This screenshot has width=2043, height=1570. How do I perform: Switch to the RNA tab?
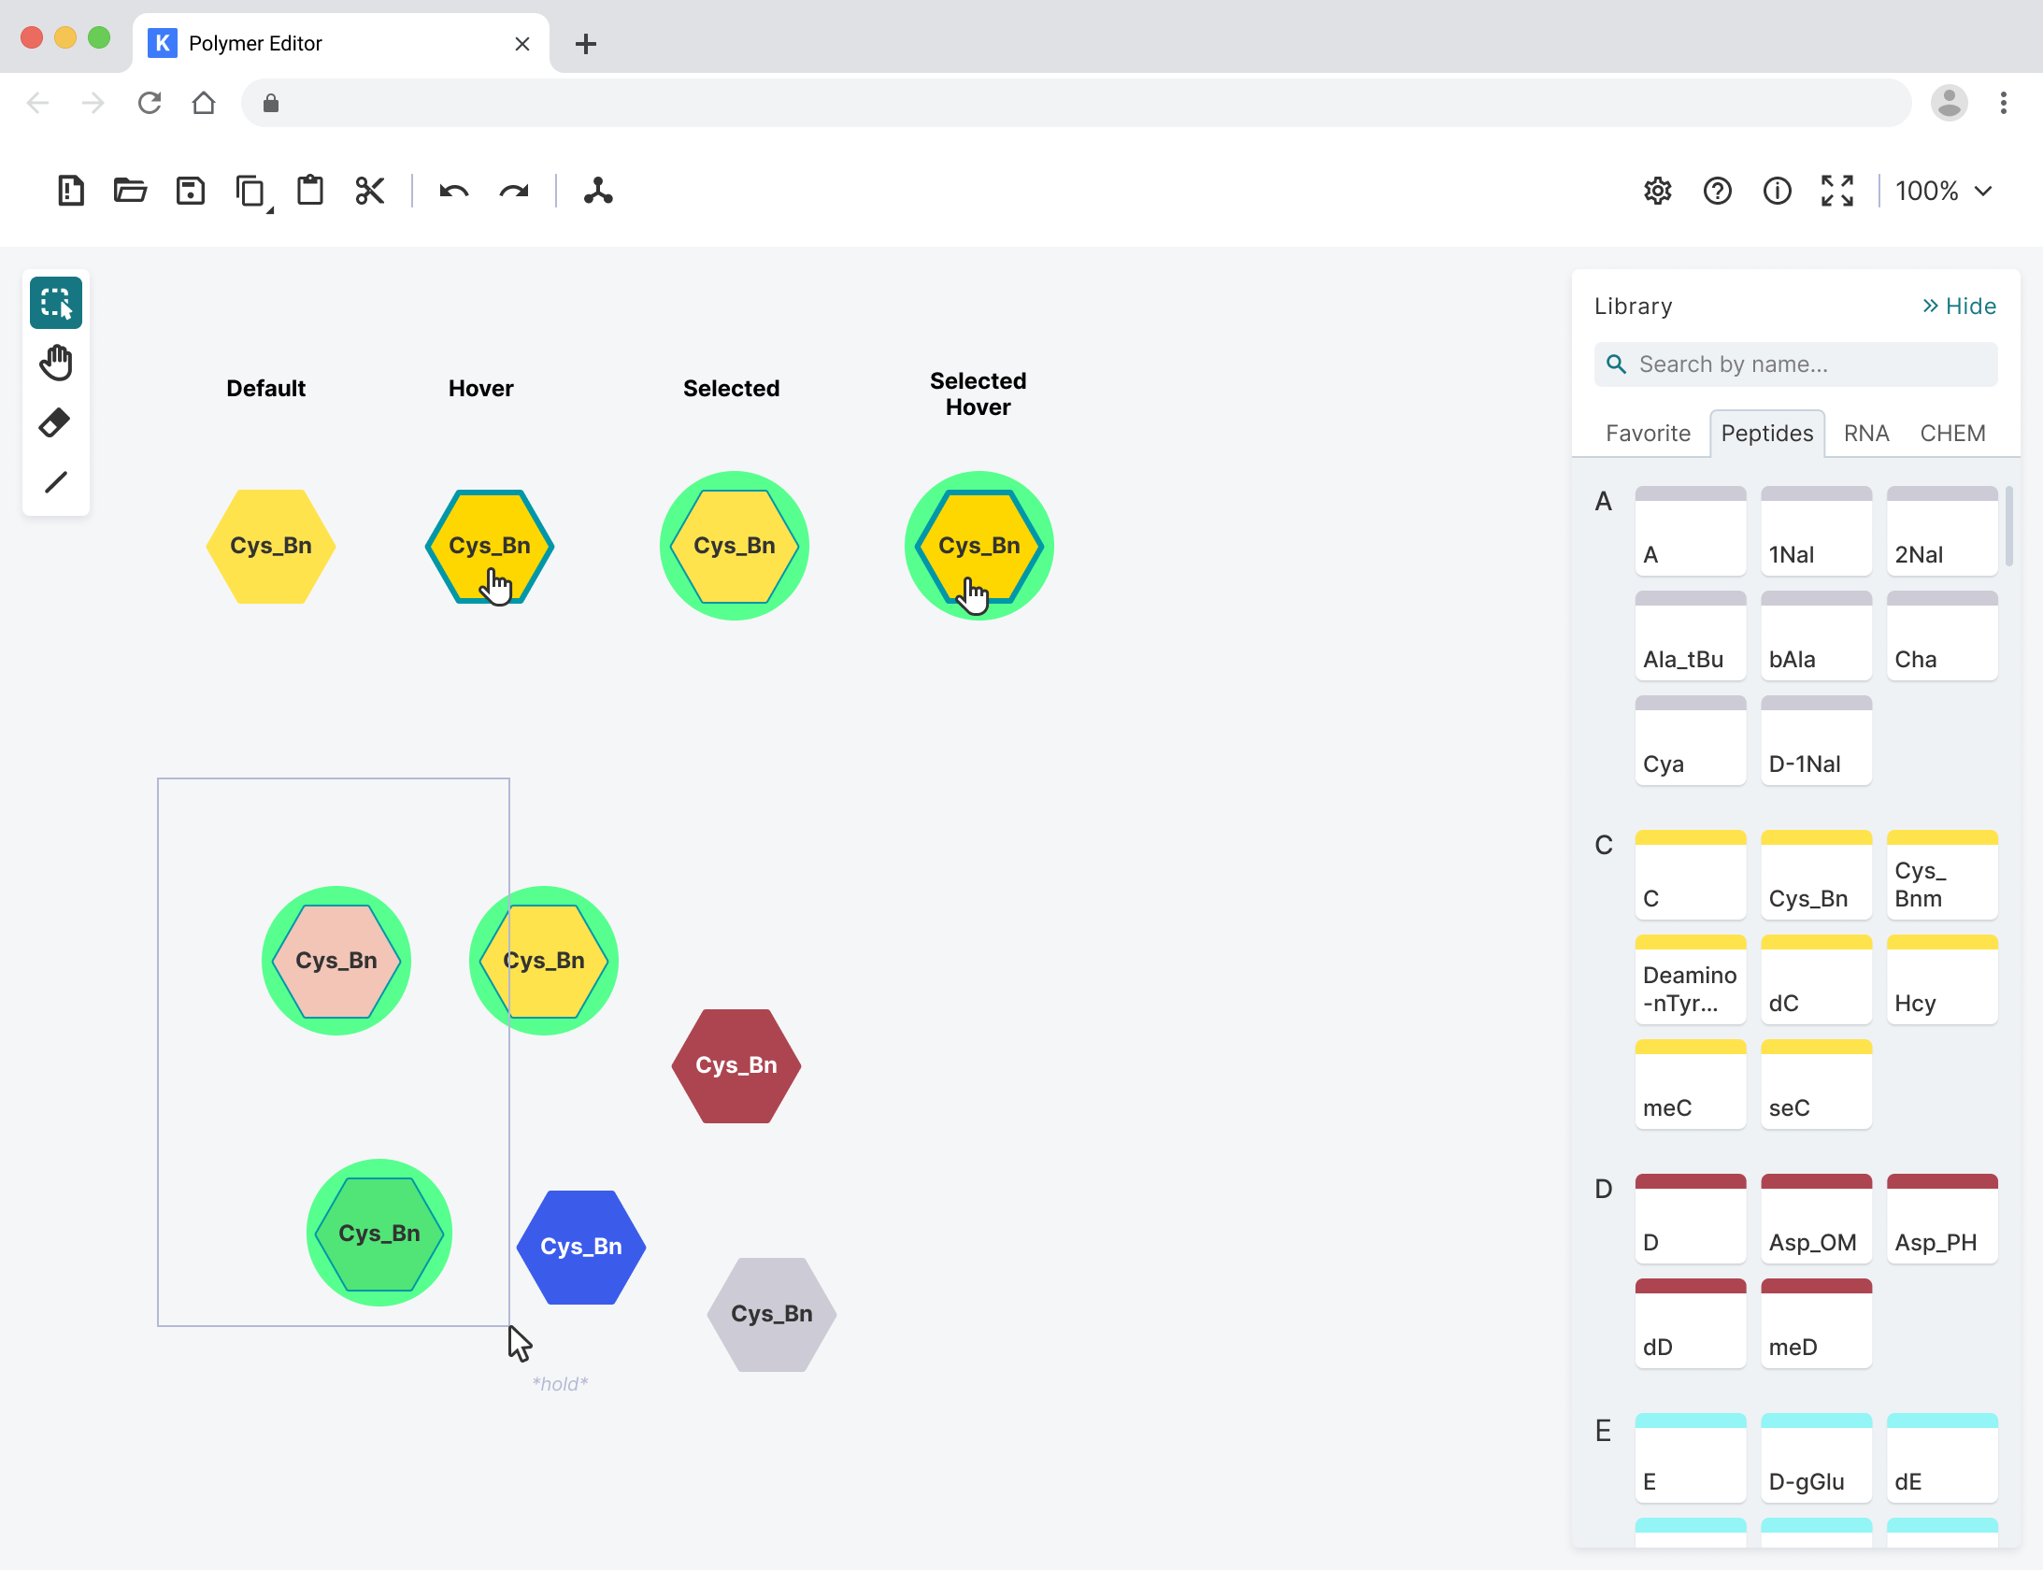coord(1864,433)
